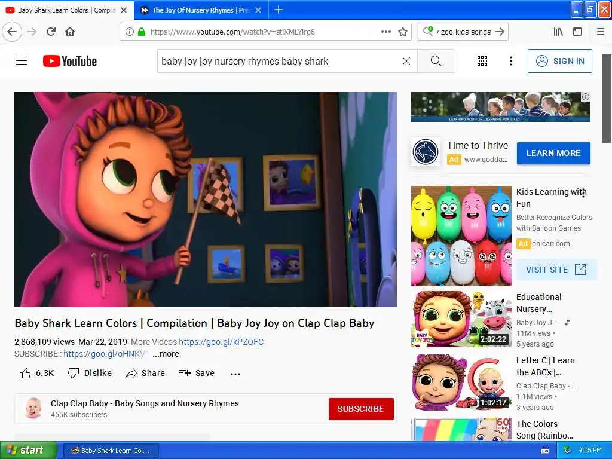The width and height of the screenshot is (612, 459).
Task: Click the LEARN MORE ad button
Action: click(x=553, y=153)
